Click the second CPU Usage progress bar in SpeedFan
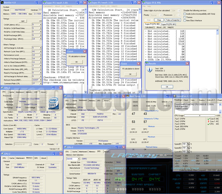Image resolution: width=222 pixels, height=194 pixels. pyautogui.click(x=208, y=115)
